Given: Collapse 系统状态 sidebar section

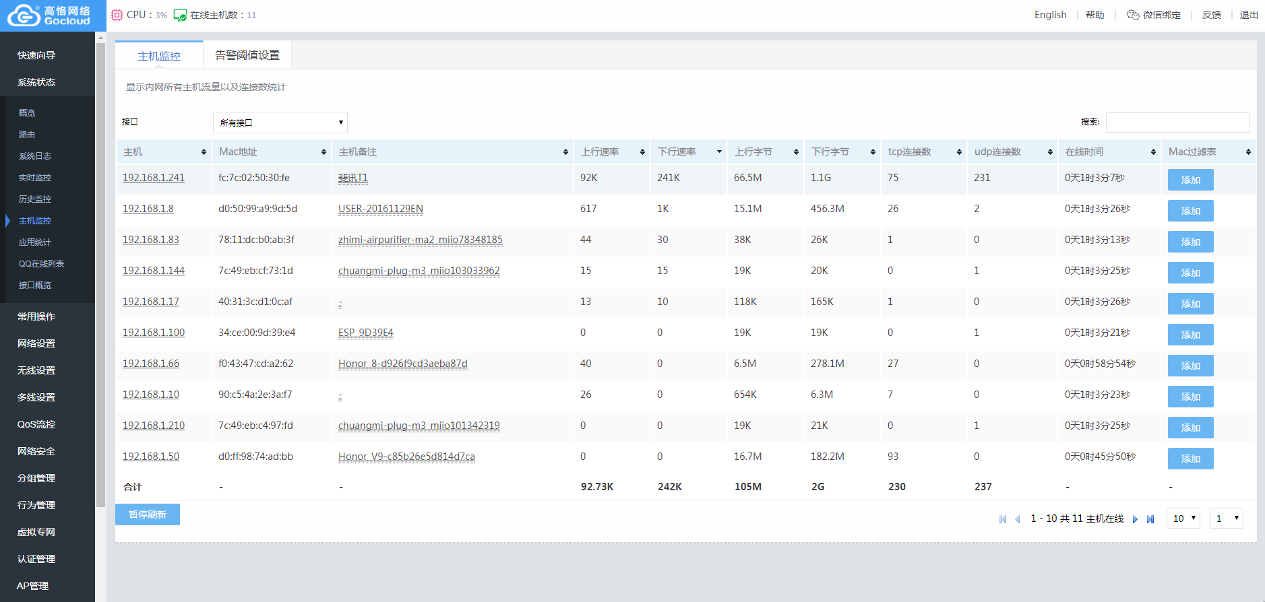Looking at the screenshot, I should 36,82.
